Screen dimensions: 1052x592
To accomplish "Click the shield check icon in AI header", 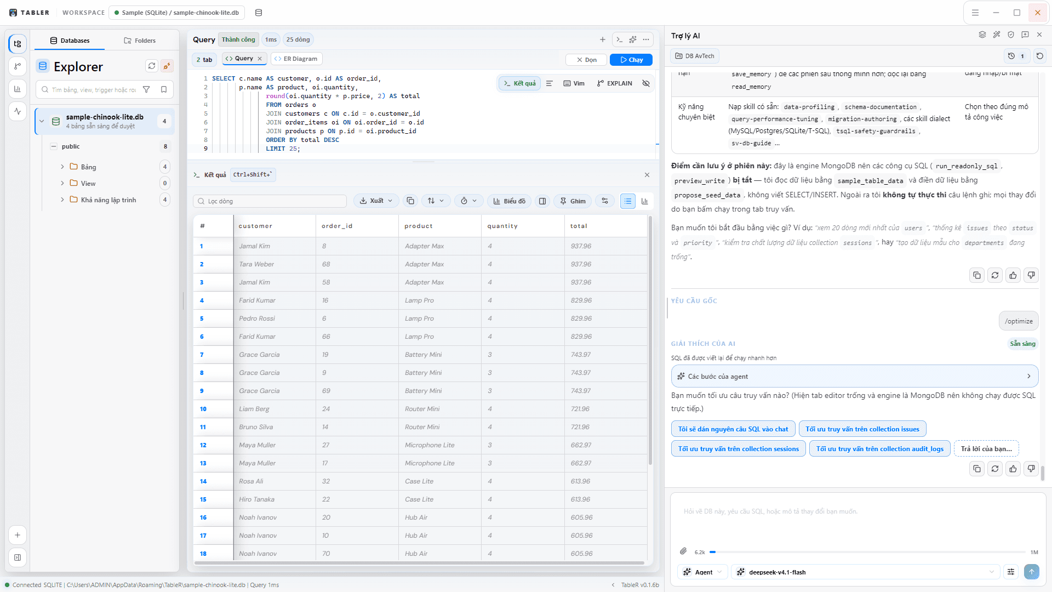I will 1011,35.
